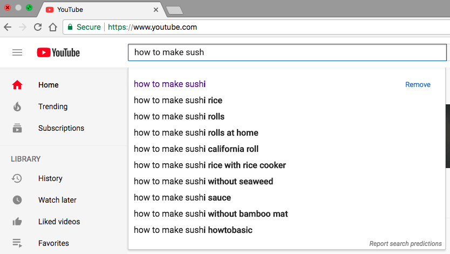450x254 pixels.
Task: Select suggestion 'how to make sushi rice'
Action: pos(178,101)
